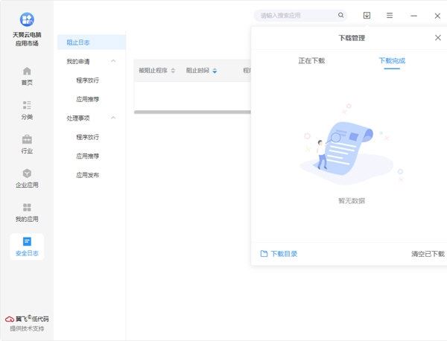Screen dimensions: 447x341
Task: Open the hamburger menu icon
Action: [390, 16]
